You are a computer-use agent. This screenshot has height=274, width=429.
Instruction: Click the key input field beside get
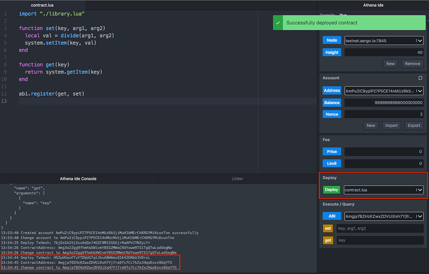point(380,240)
